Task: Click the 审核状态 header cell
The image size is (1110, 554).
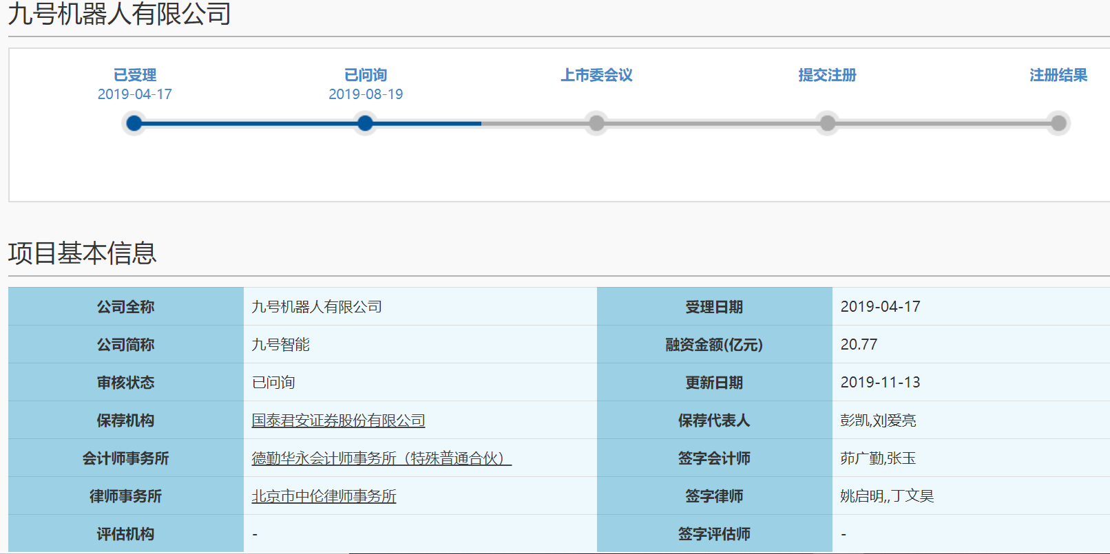Action: click(x=126, y=382)
